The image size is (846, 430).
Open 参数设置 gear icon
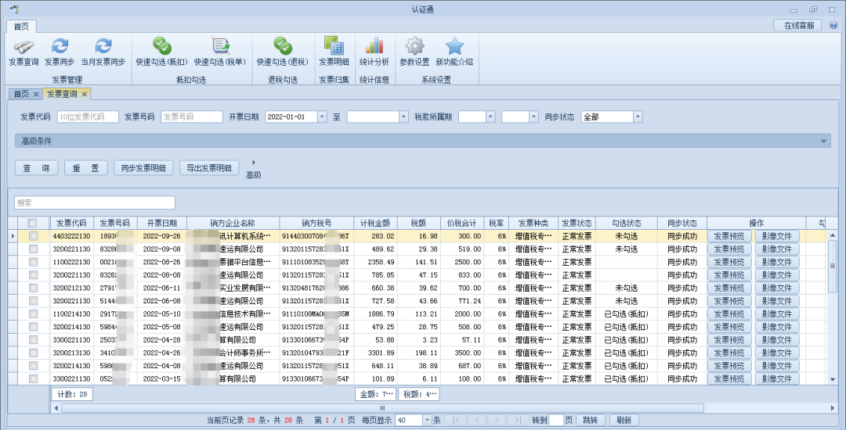click(x=414, y=52)
